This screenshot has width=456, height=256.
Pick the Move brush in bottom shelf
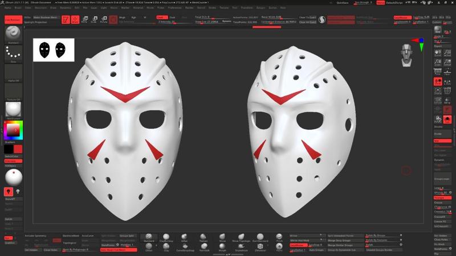pos(222,238)
